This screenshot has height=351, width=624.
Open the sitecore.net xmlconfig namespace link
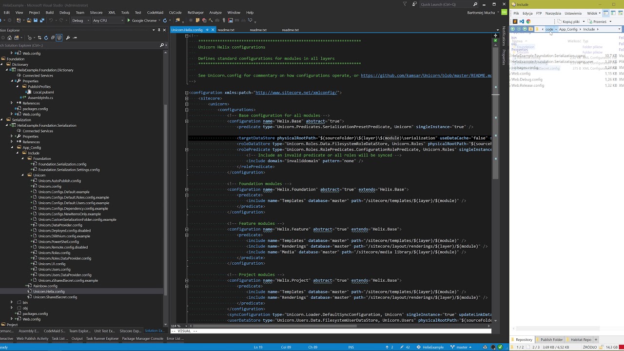coord(296,93)
